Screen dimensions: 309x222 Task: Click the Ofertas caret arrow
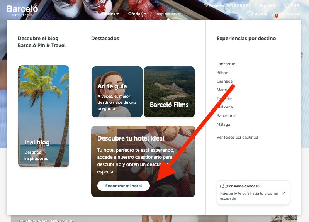[x=145, y=14]
